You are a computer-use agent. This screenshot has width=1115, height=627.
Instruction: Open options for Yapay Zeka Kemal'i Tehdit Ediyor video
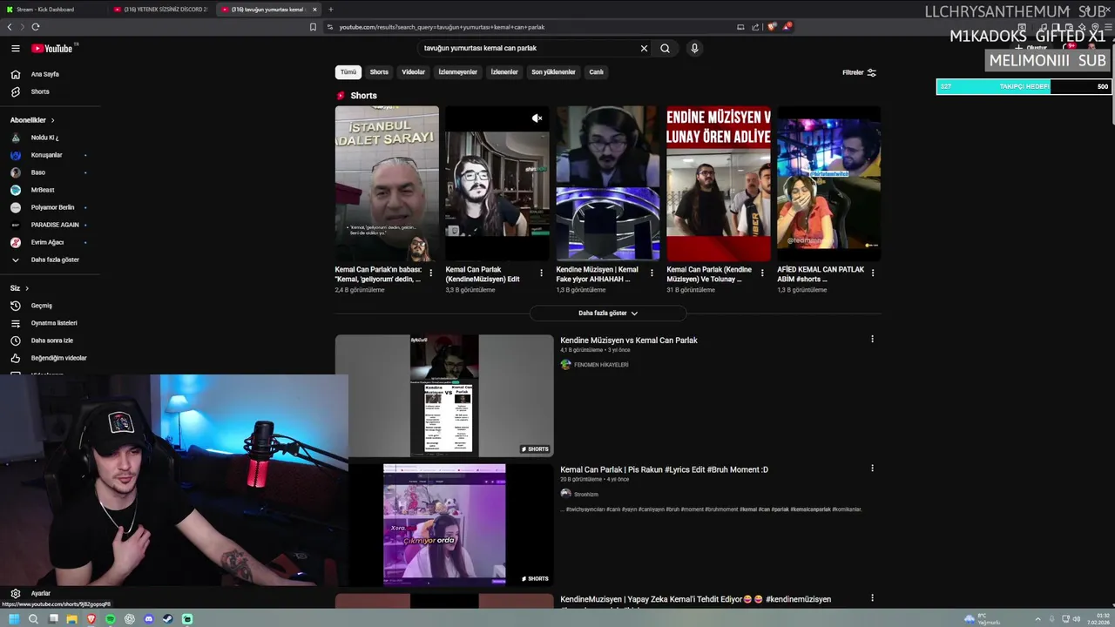[x=872, y=598]
